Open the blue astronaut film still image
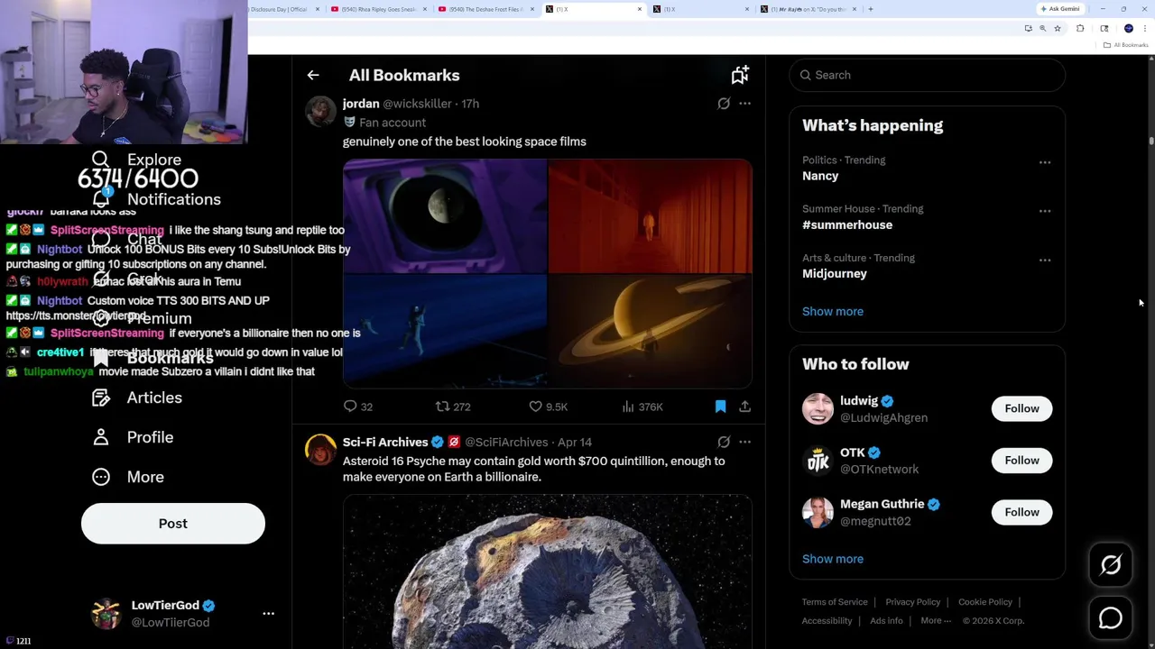This screenshot has height=649, width=1155. point(445,331)
